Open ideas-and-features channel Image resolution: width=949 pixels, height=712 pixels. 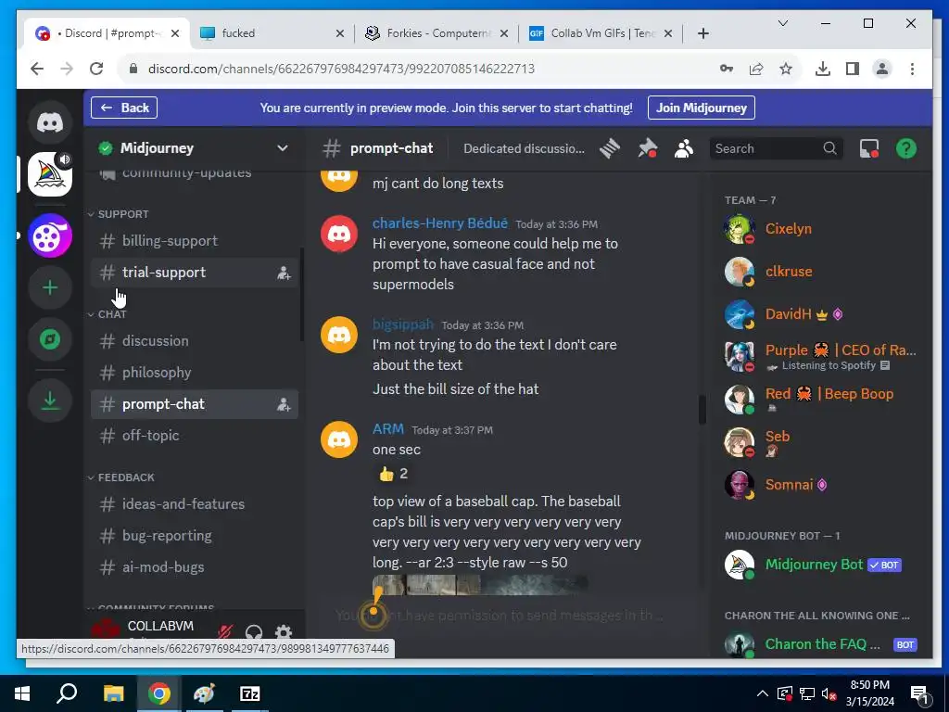tap(194, 503)
